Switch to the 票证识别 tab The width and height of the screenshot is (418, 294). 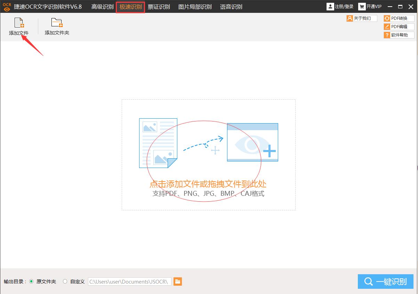[159, 6]
